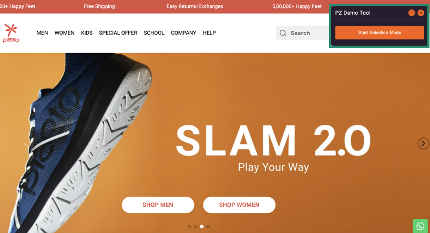Focus the Search input field

(x=303, y=33)
